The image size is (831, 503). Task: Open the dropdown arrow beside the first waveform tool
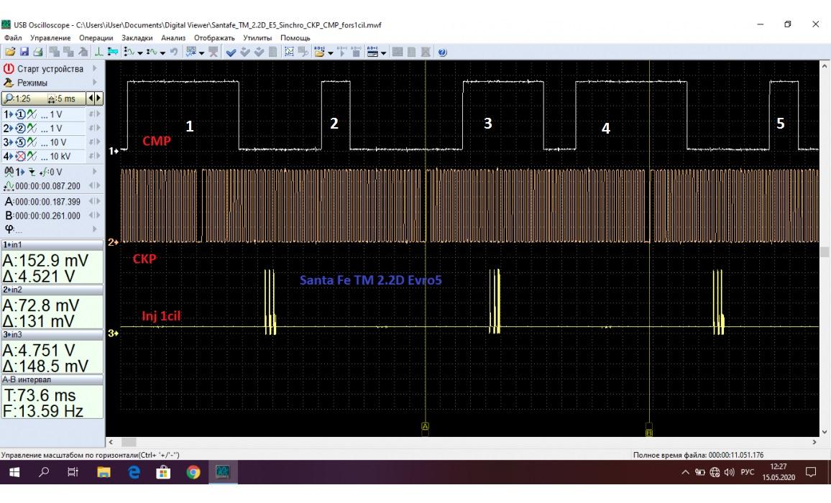click(x=140, y=52)
